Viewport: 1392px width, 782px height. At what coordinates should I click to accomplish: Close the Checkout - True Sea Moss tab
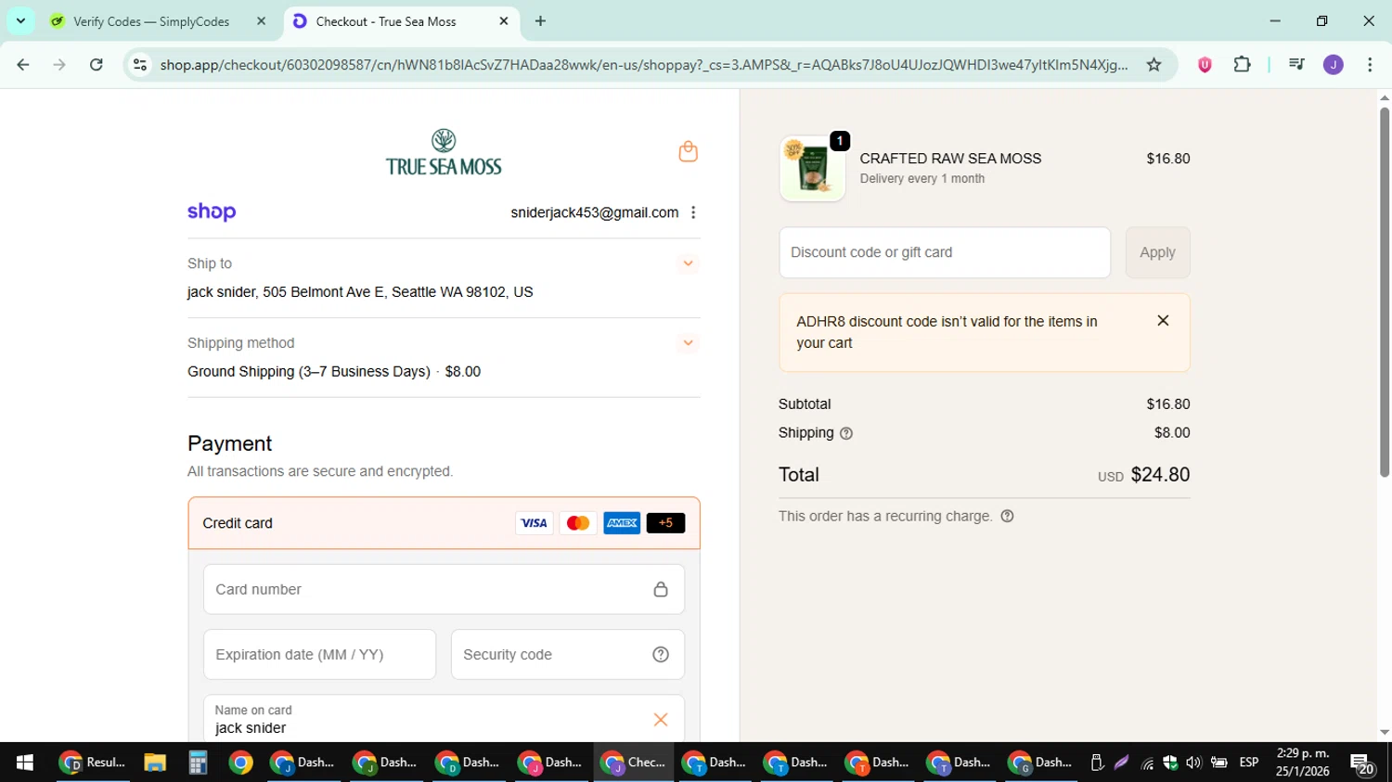click(x=504, y=20)
